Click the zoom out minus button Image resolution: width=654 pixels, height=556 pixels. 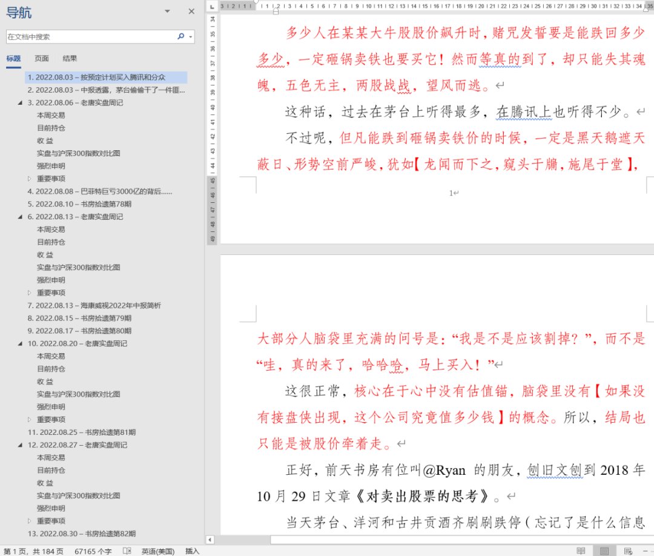646,551
